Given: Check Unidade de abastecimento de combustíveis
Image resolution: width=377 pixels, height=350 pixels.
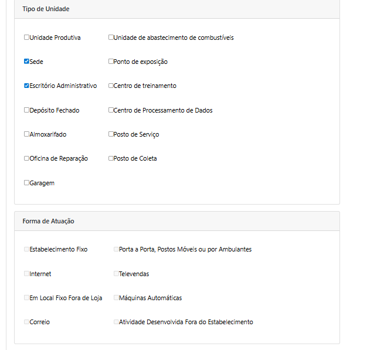Looking at the screenshot, I should pos(111,38).
